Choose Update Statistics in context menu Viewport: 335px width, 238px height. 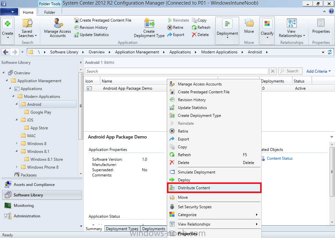(x=214, y=108)
